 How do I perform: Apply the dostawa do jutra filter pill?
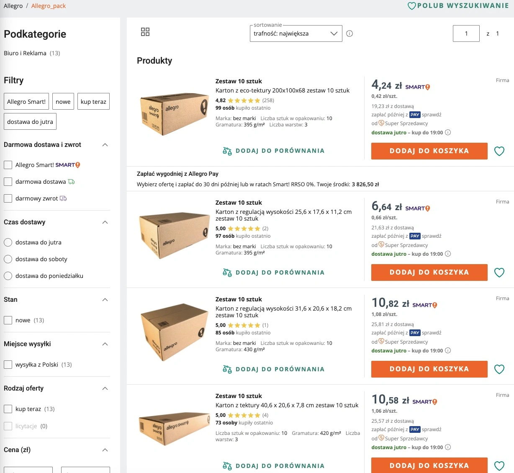coord(30,121)
